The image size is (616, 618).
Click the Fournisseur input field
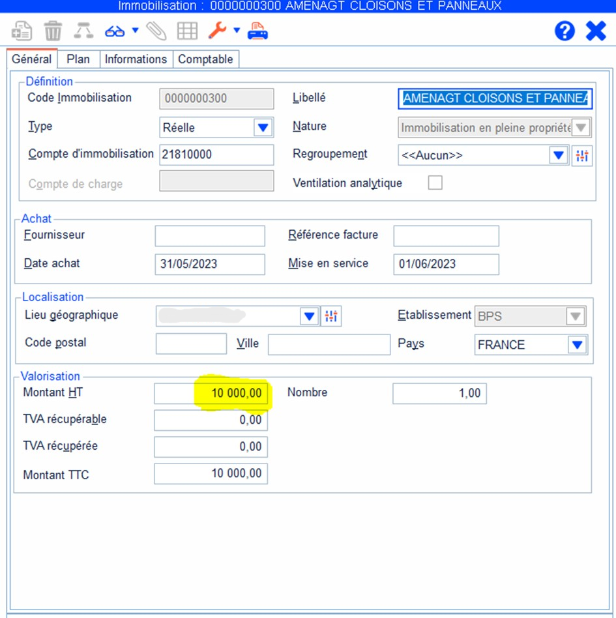coord(210,236)
